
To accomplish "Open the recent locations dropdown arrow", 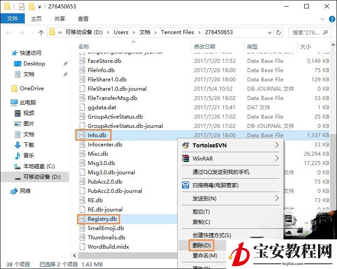I will (32, 33).
